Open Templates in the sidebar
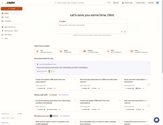The width and height of the screenshot is (163, 125). pos(11,21)
